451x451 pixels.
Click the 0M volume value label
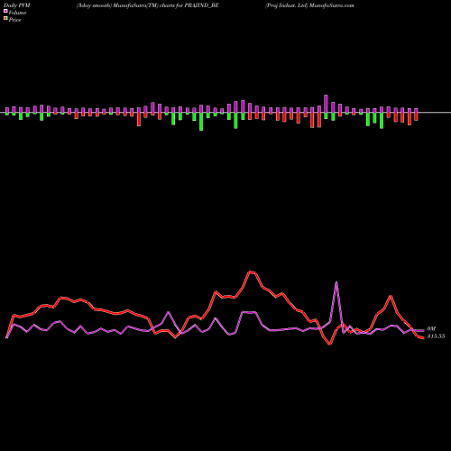click(x=431, y=329)
